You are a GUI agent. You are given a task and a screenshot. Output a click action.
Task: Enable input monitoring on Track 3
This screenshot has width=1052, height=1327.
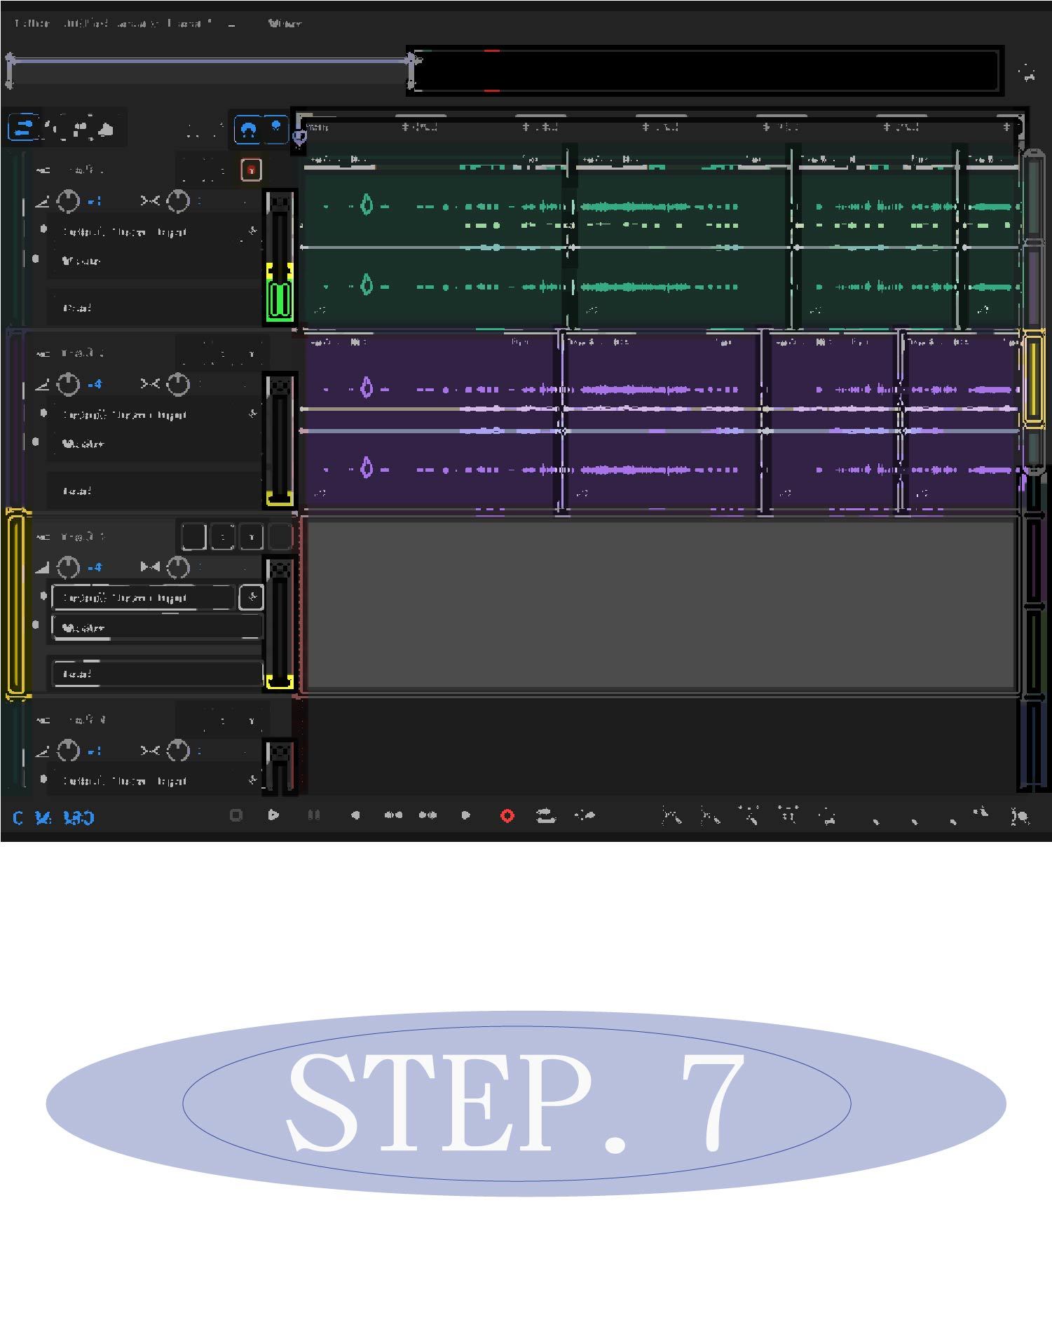coord(280,537)
